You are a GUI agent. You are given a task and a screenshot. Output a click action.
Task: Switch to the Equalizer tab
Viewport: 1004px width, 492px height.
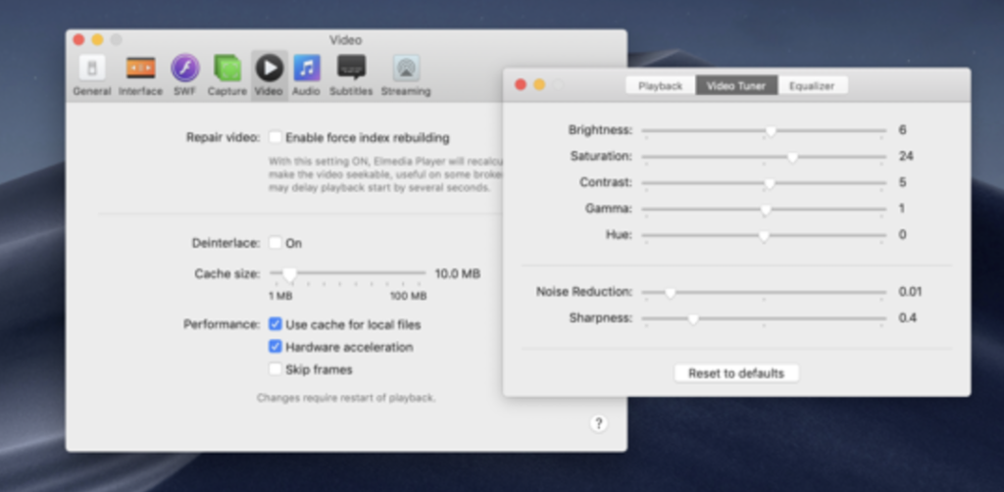tap(812, 85)
